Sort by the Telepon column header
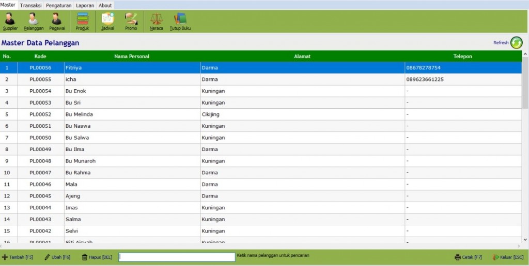This screenshot has height=266, width=529. (463, 56)
